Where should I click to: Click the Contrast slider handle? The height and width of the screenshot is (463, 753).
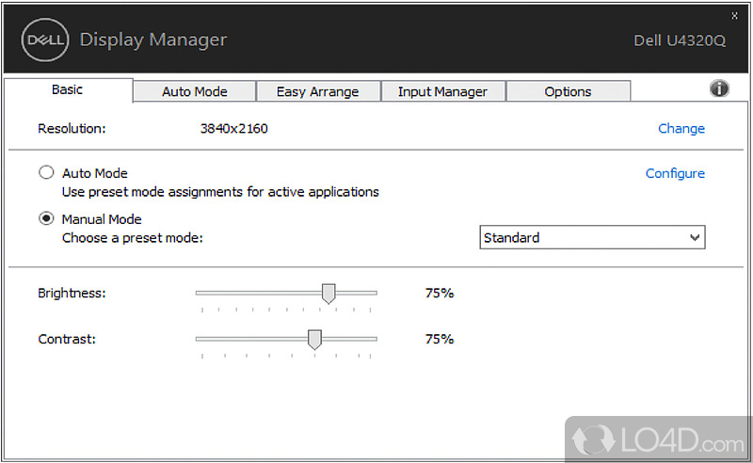(x=314, y=339)
